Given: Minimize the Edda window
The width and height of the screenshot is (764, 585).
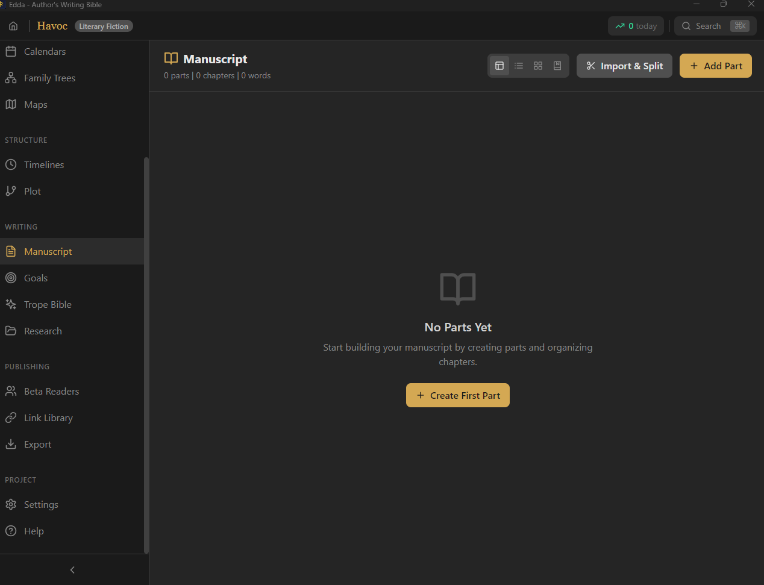Looking at the screenshot, I should coord(697,4).
